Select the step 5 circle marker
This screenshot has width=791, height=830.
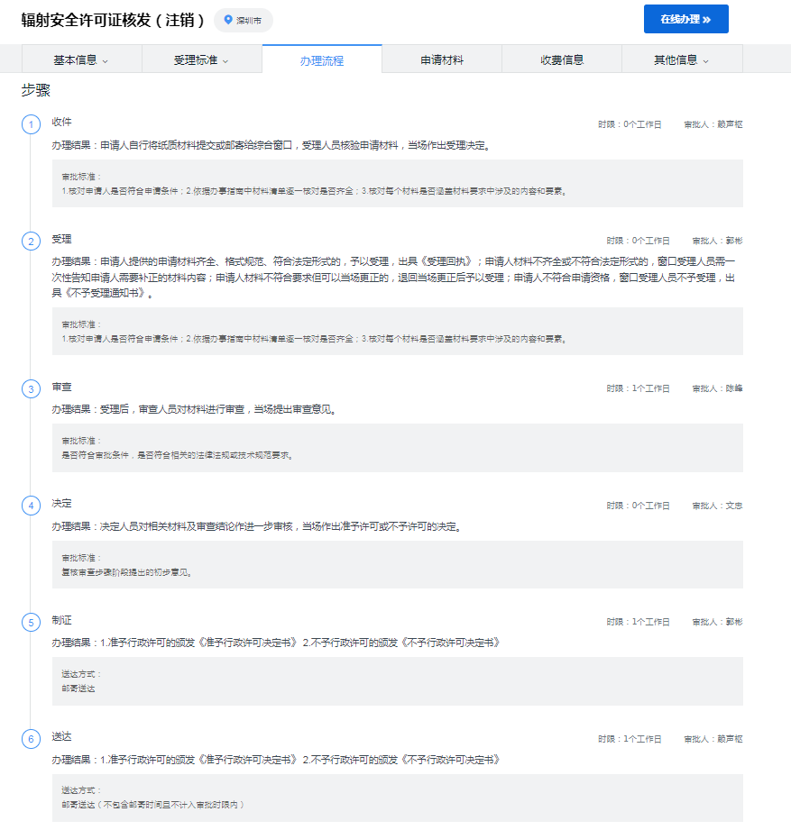click(32, 622)
